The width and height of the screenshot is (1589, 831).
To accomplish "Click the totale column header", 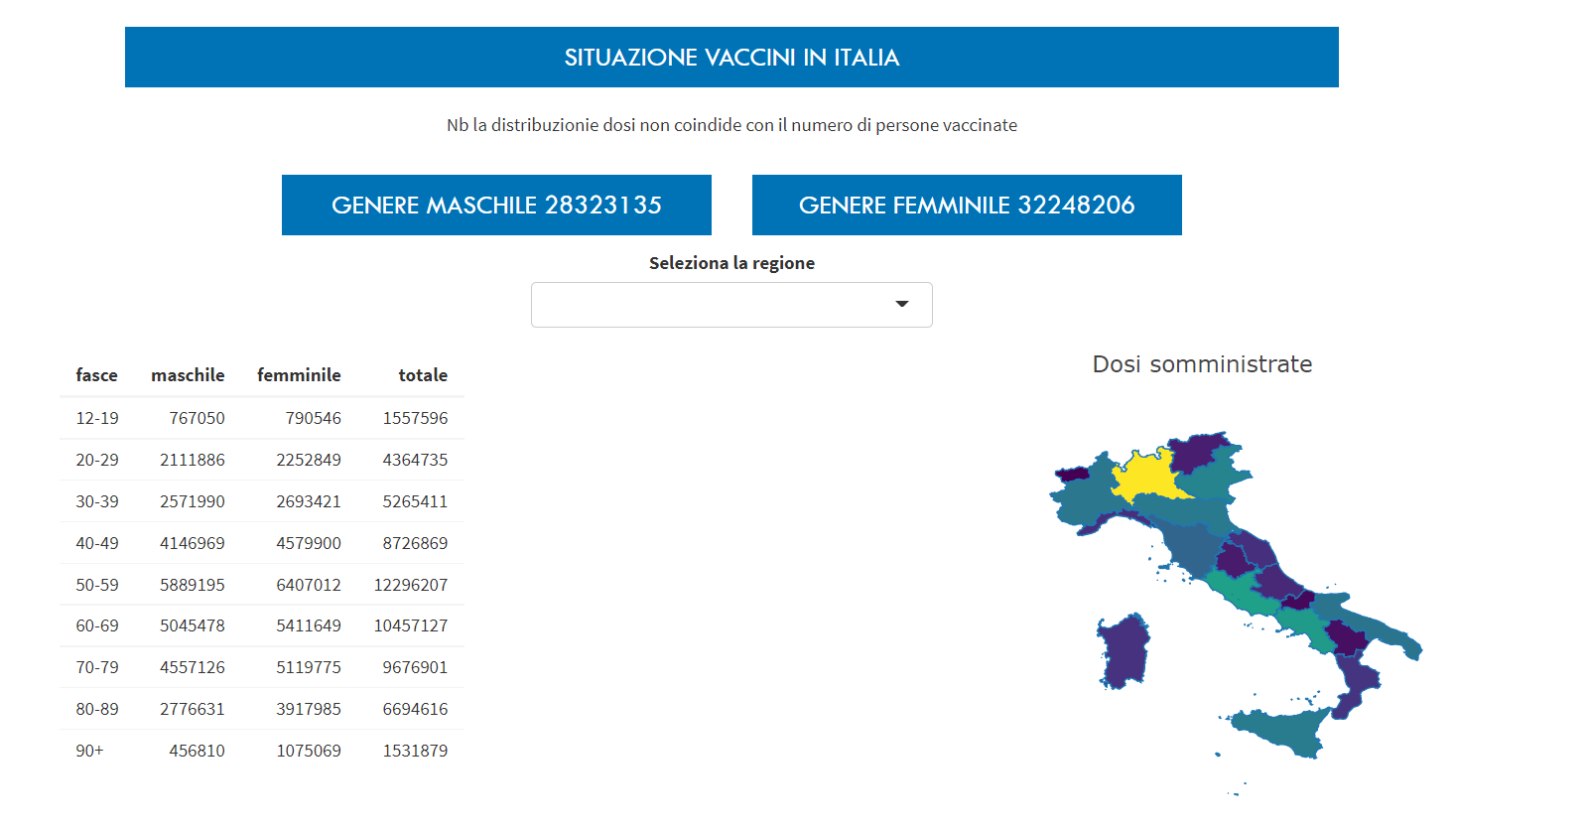I will click(423, 375).
